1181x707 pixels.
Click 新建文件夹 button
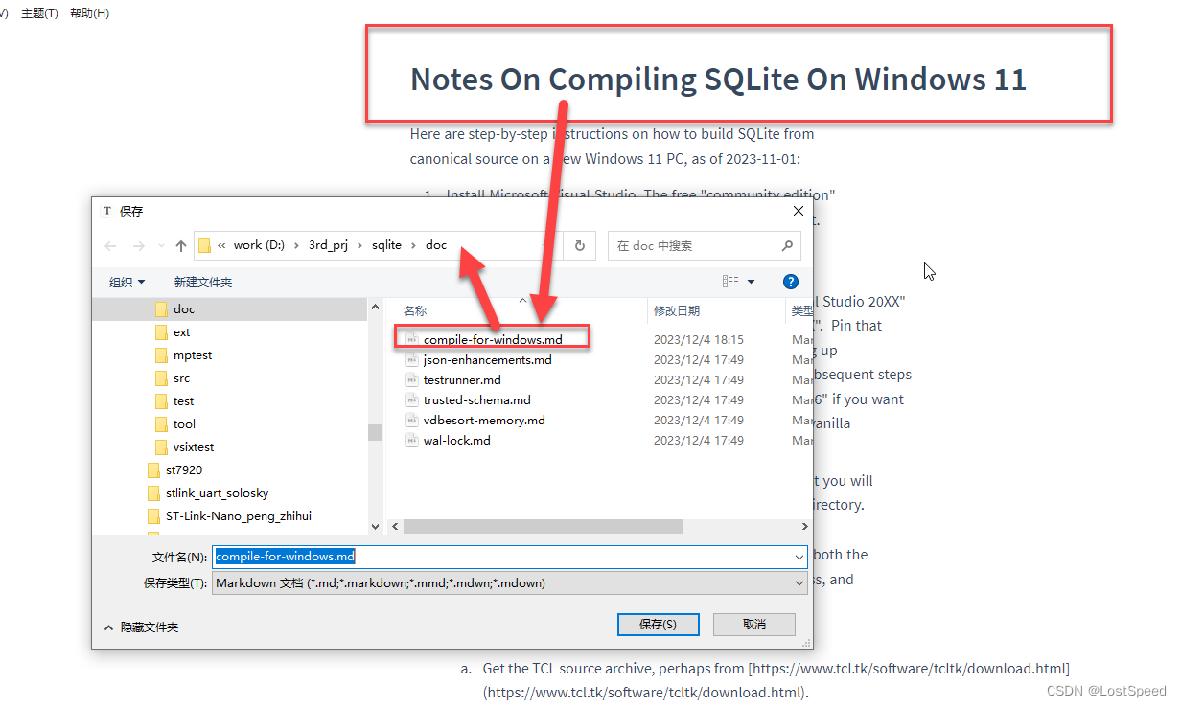tap(202, 282)
